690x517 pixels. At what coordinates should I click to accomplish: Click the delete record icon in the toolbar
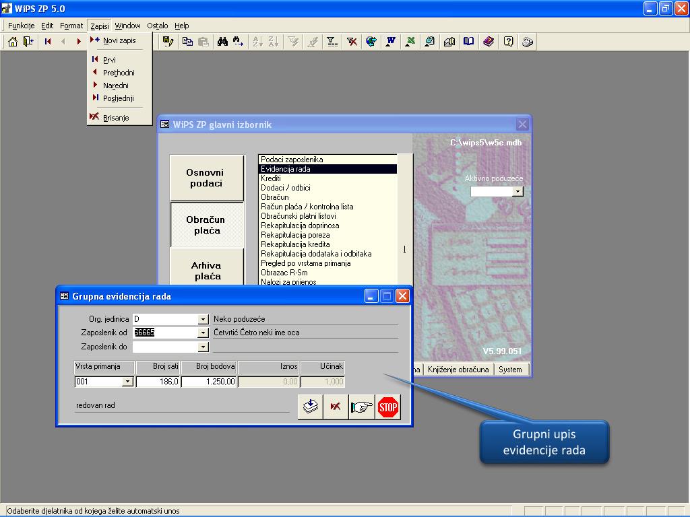352,42
